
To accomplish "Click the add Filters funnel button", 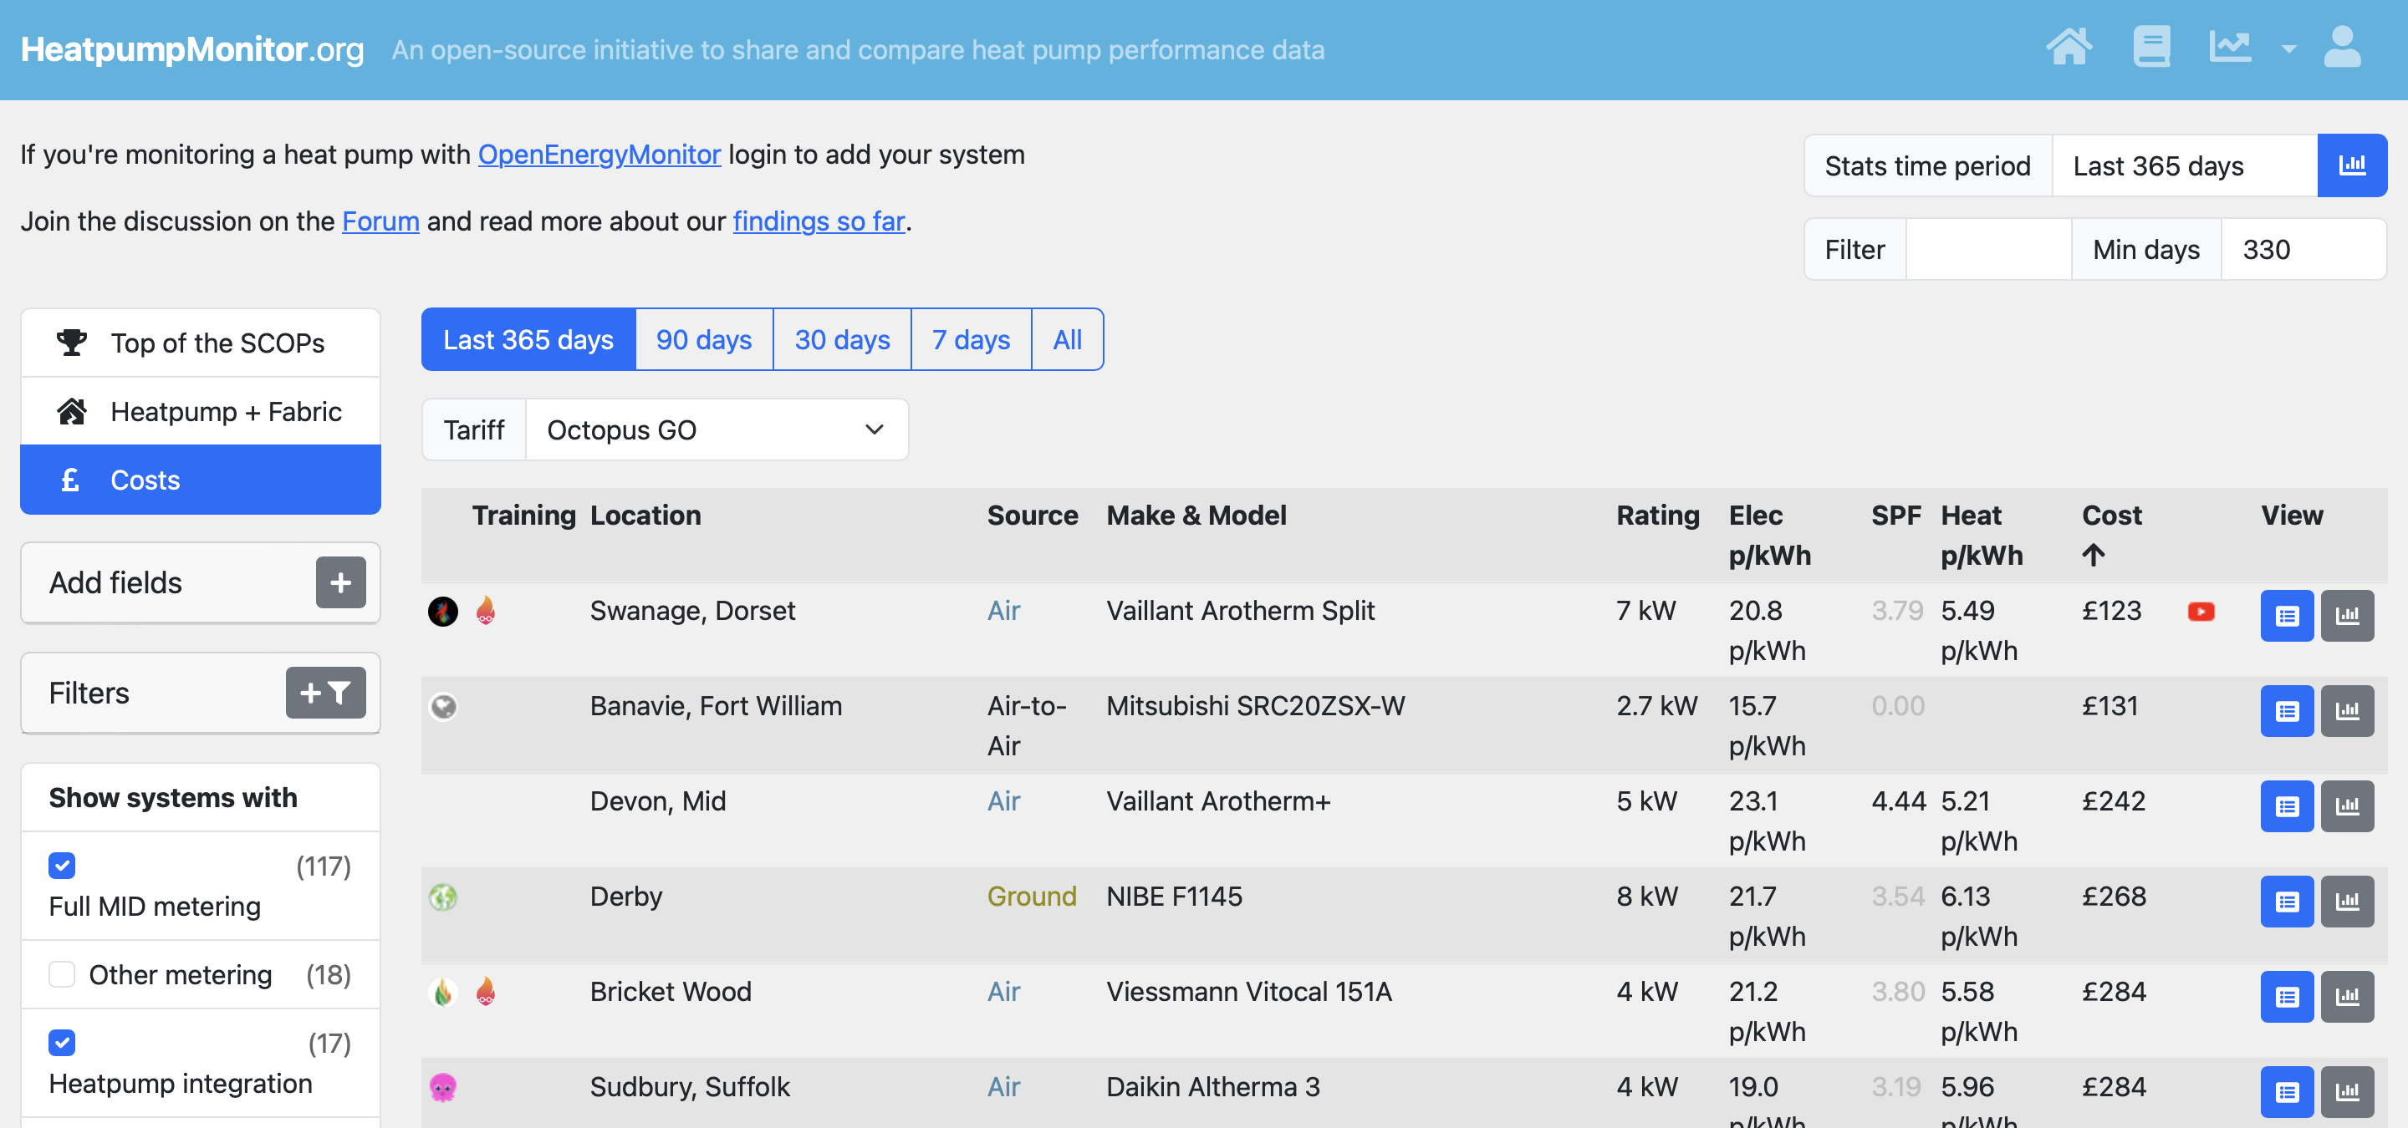I will tap(325, 693).
